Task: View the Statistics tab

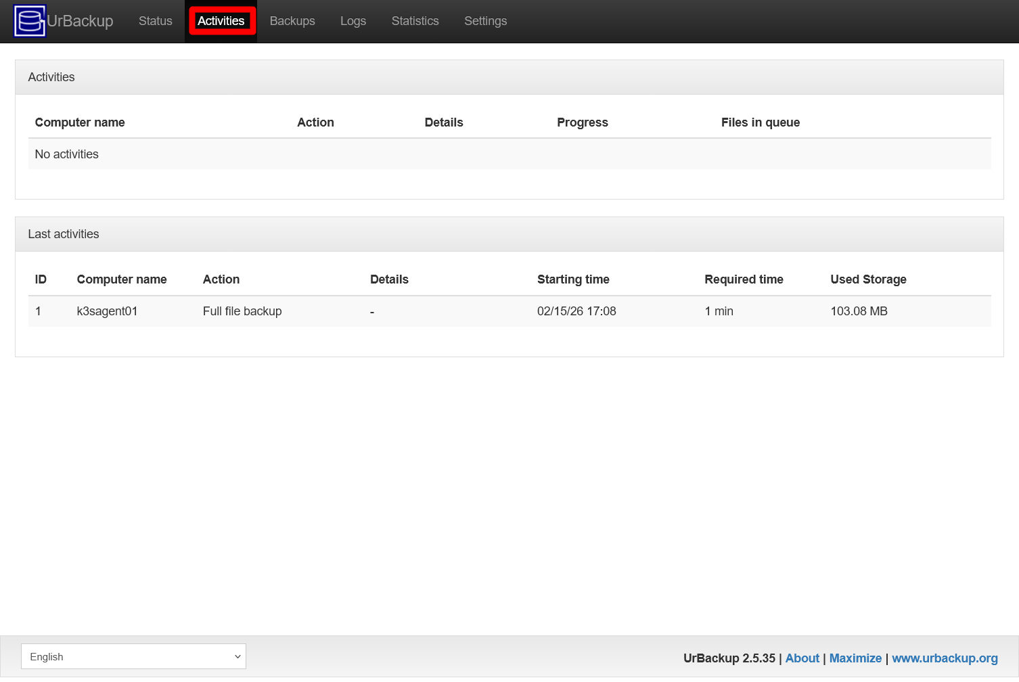Action: click(x=415, y=21)
